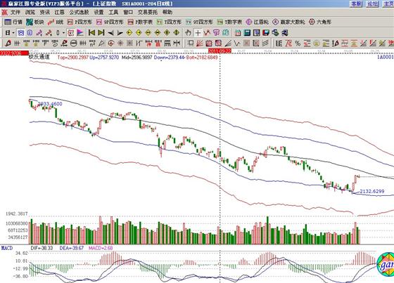
Task: Open the 交易委托 menu
Action: [x=148, y=12]
